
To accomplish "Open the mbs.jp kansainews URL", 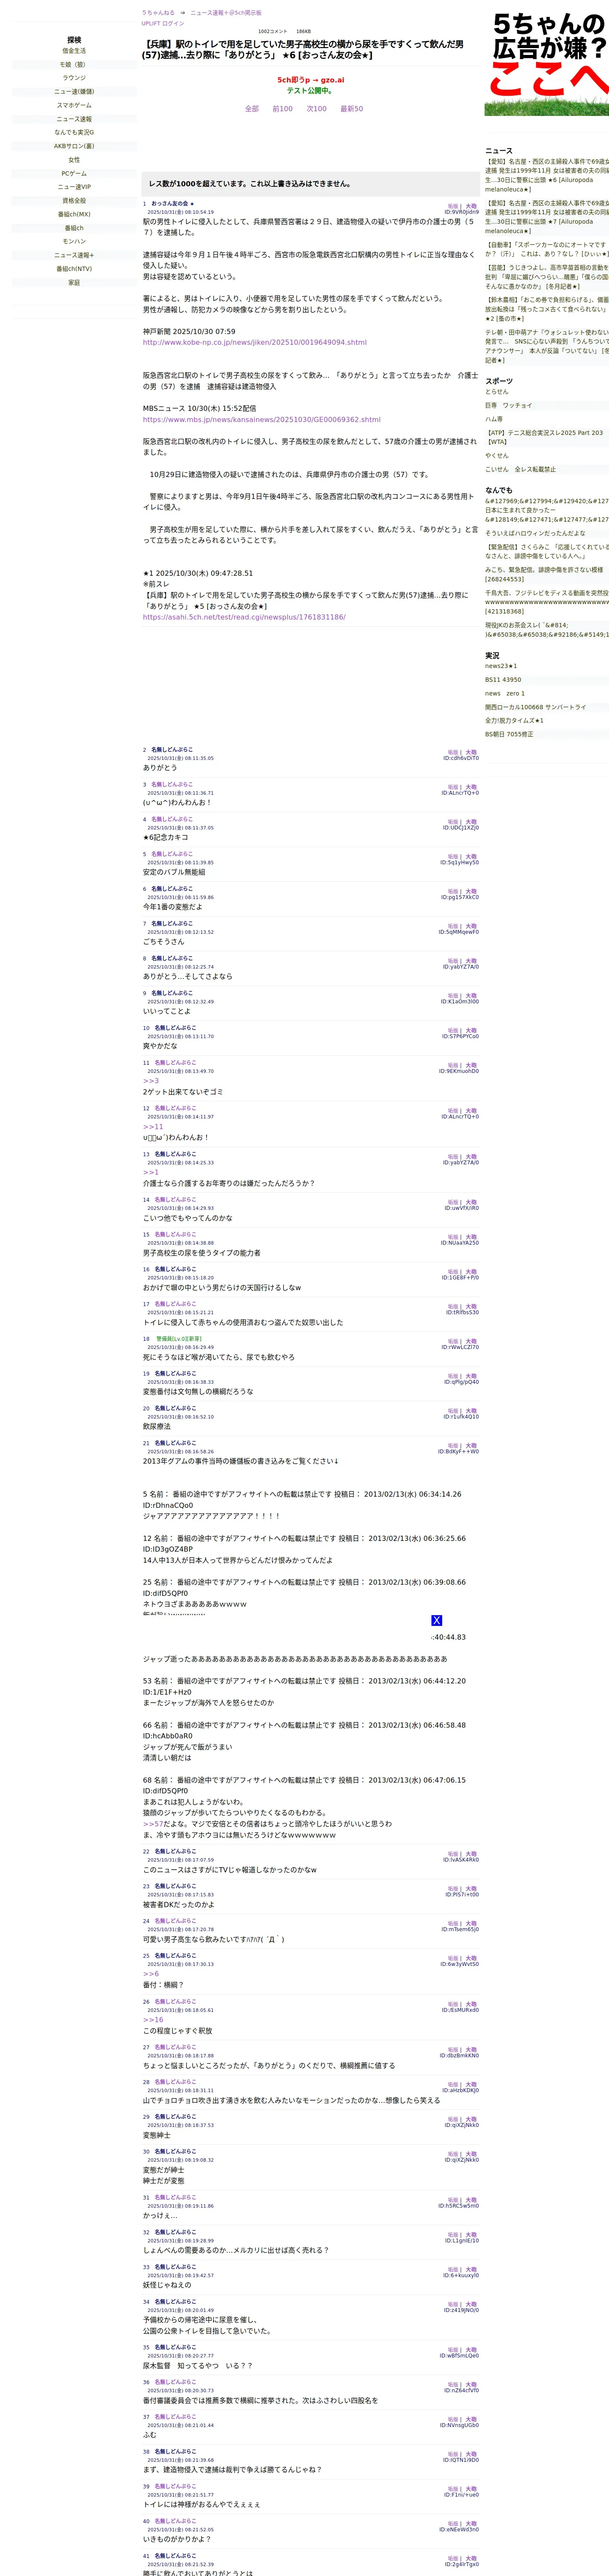I will pyautogui.click(x=262, y=419).
